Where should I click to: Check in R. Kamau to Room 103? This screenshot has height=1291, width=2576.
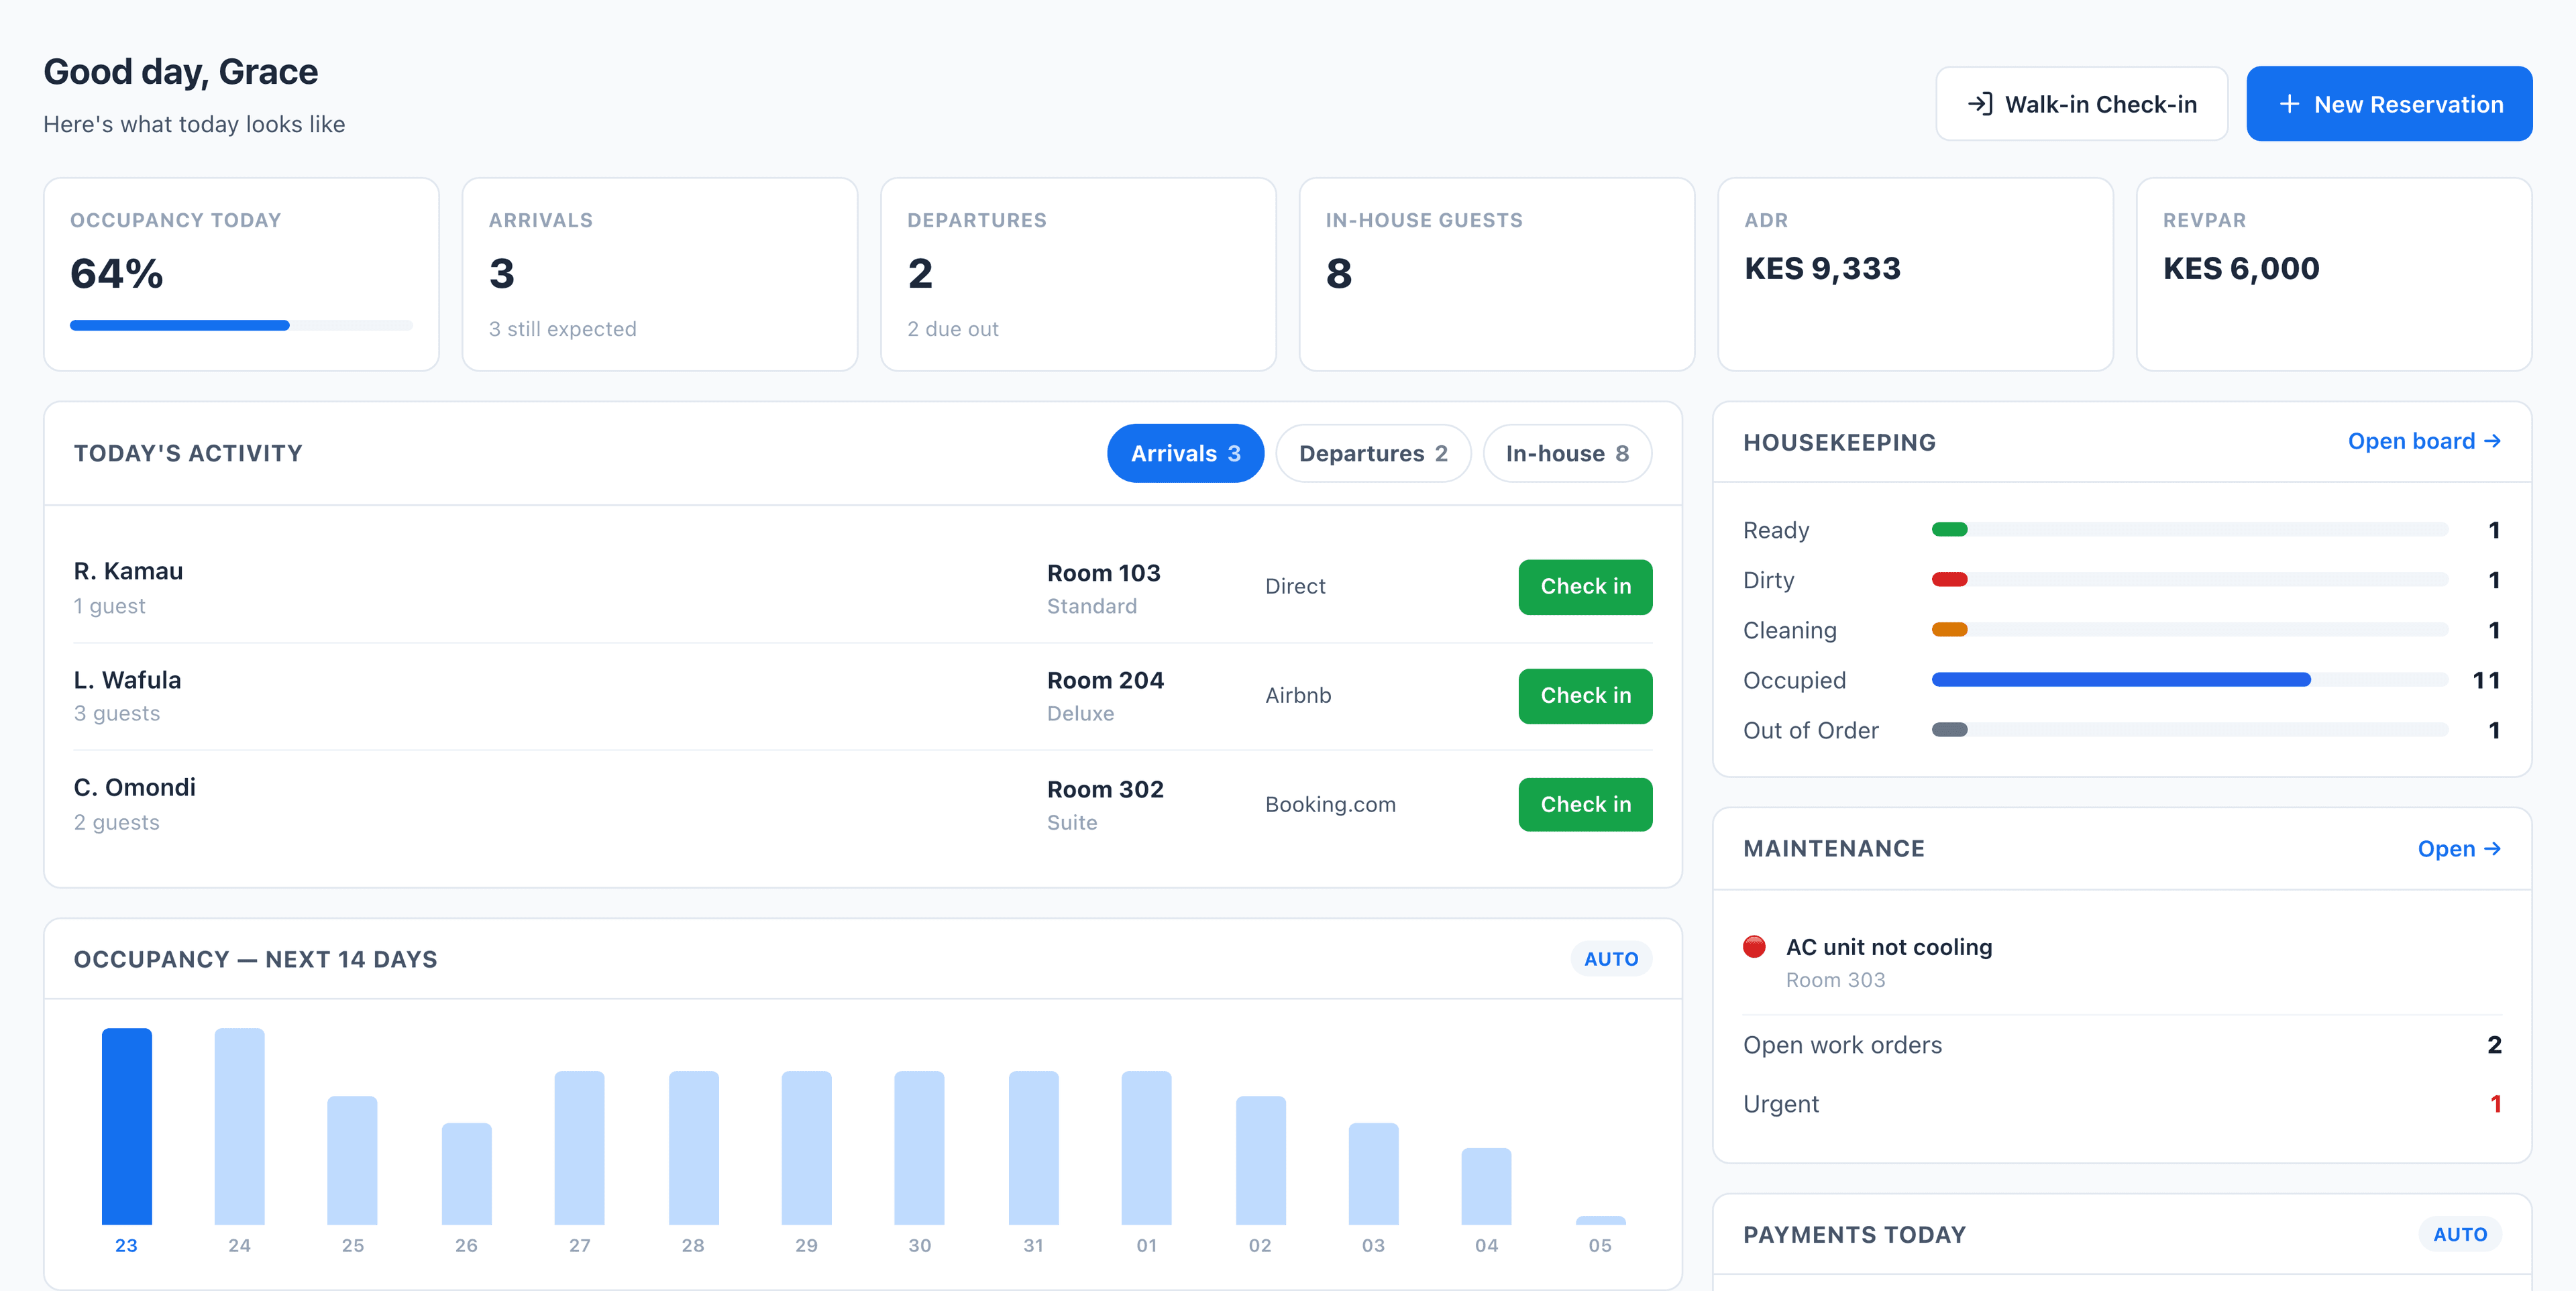1585,587
